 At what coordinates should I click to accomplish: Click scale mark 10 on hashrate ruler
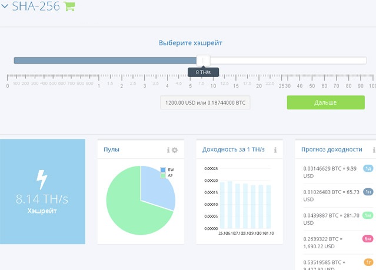click(x=213, y=86)
